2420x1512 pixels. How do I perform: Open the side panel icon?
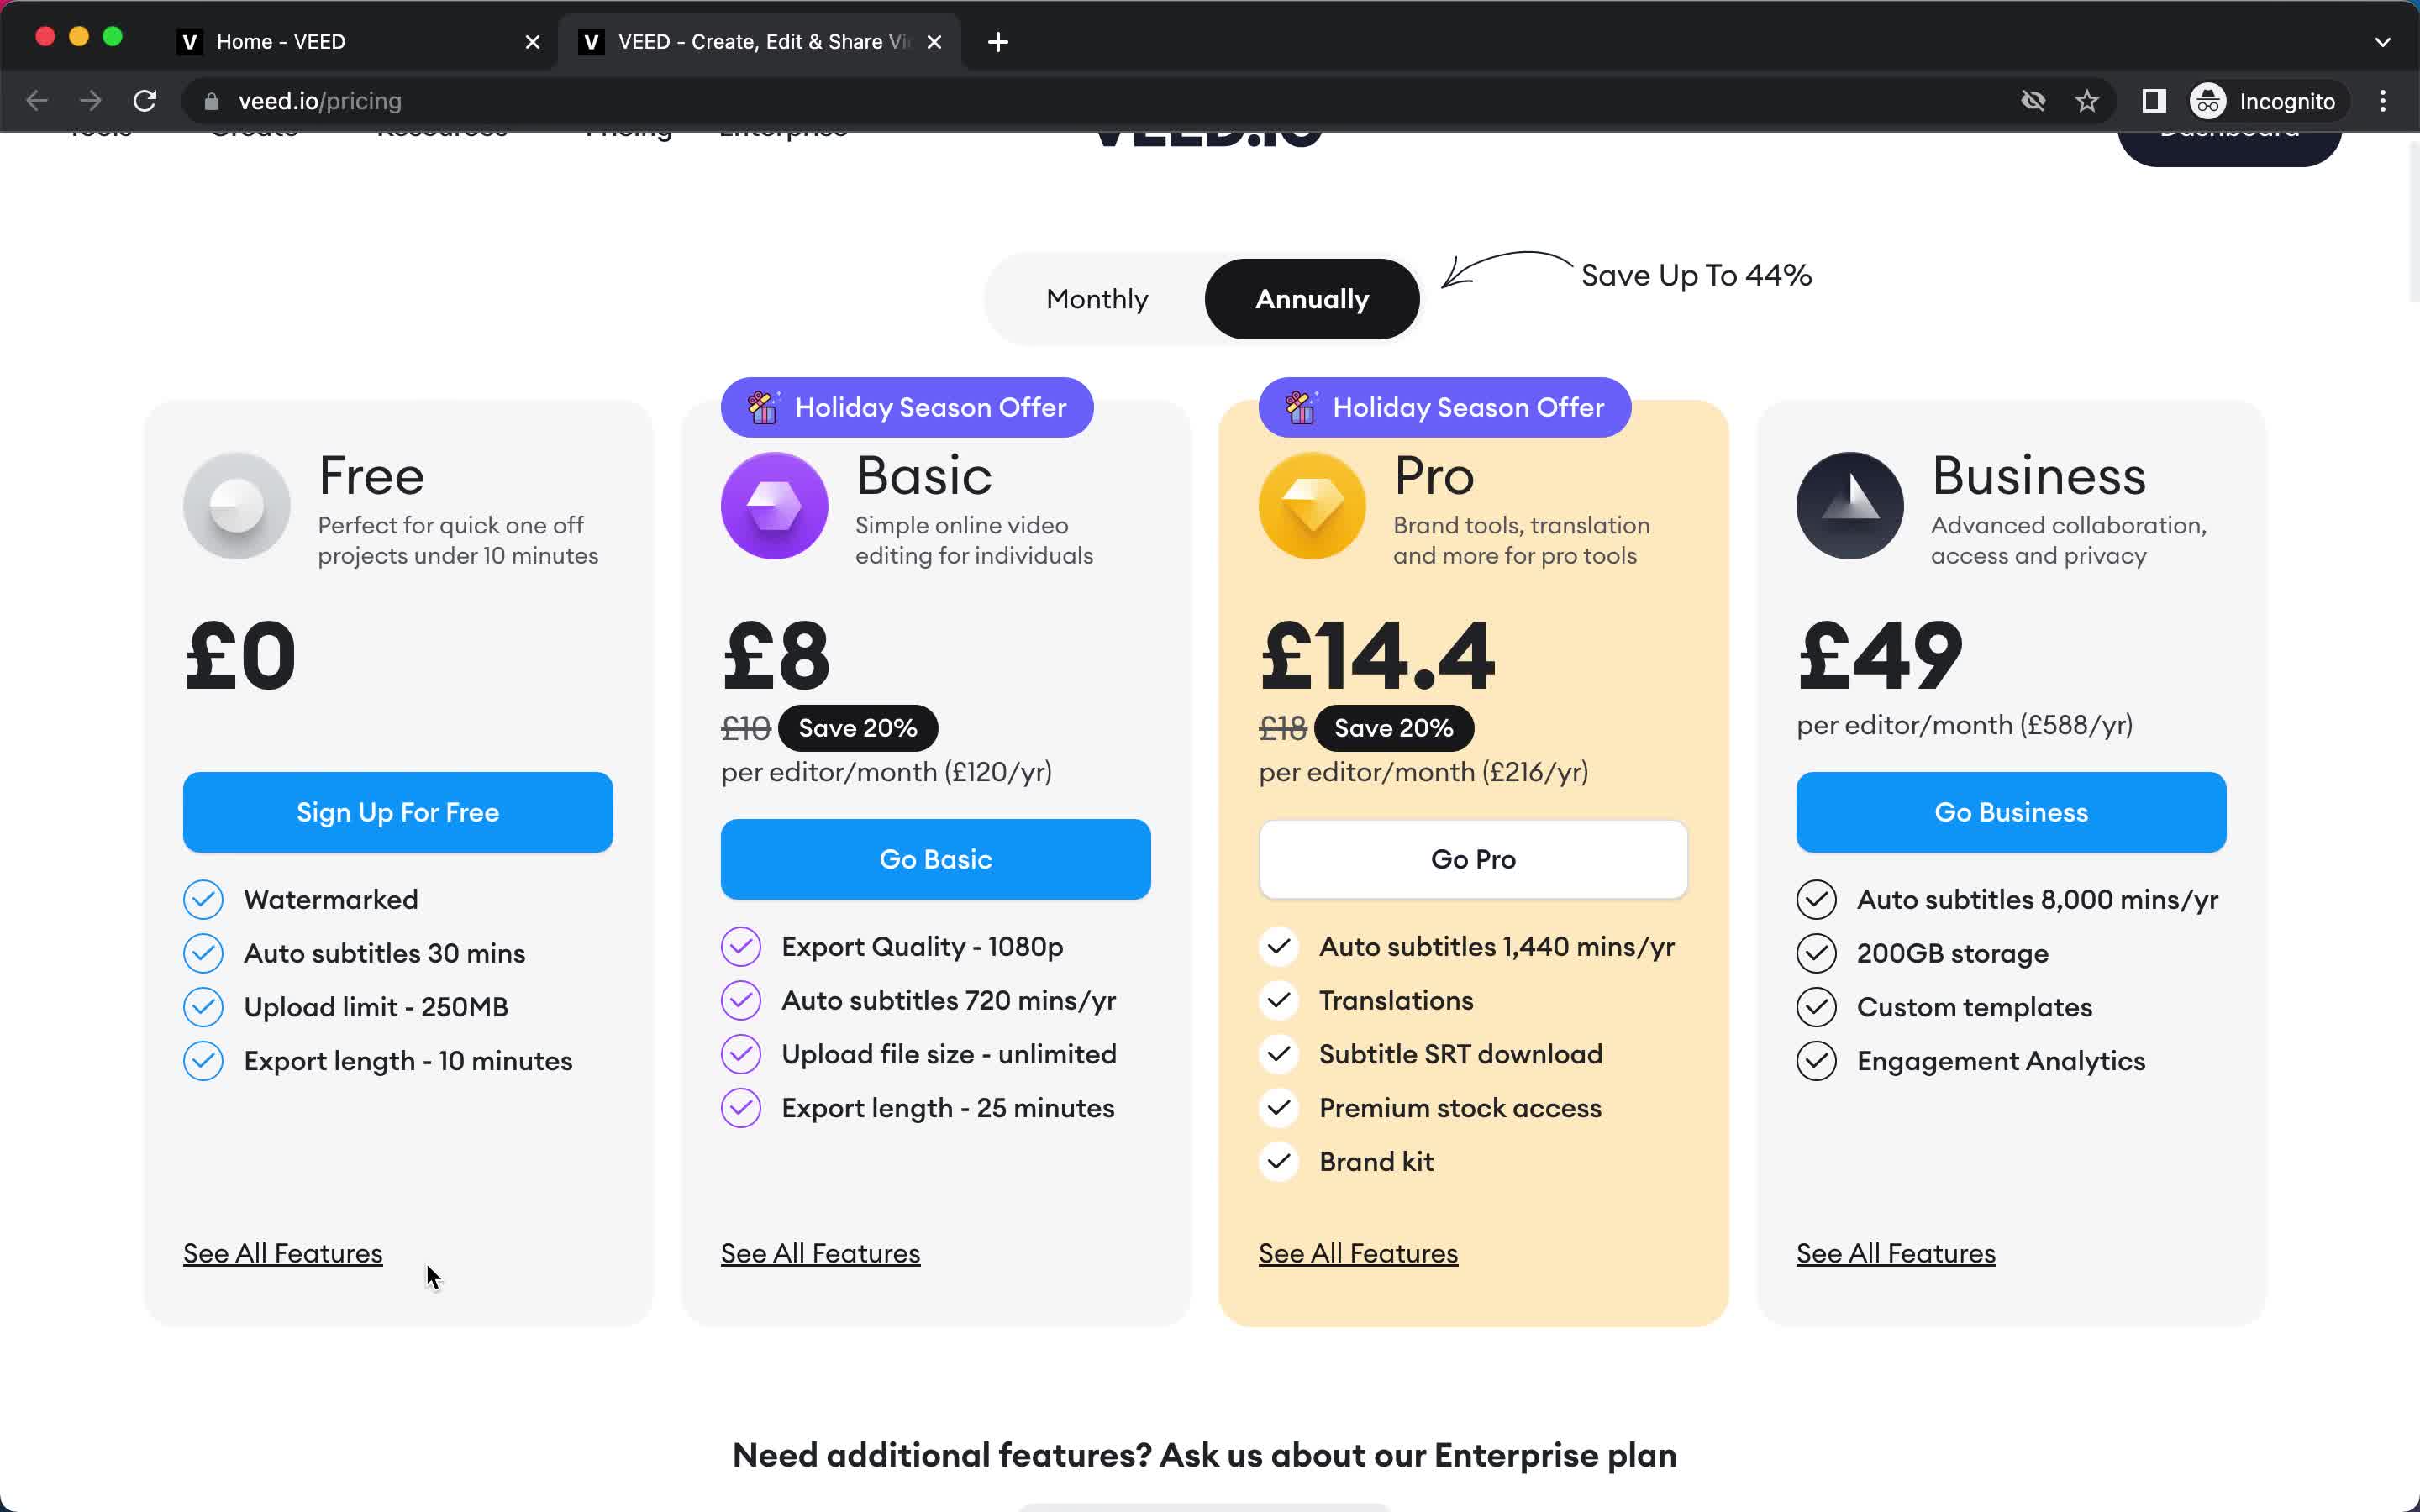(x=2154, y=101)
